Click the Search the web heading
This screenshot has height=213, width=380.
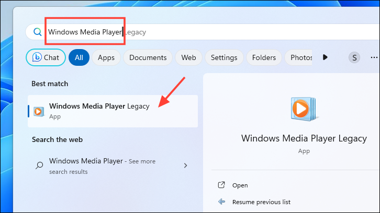point(57,139)
